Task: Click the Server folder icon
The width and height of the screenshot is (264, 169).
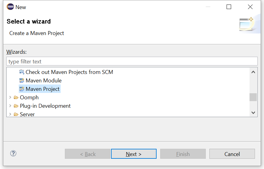Action: [16, 114]
